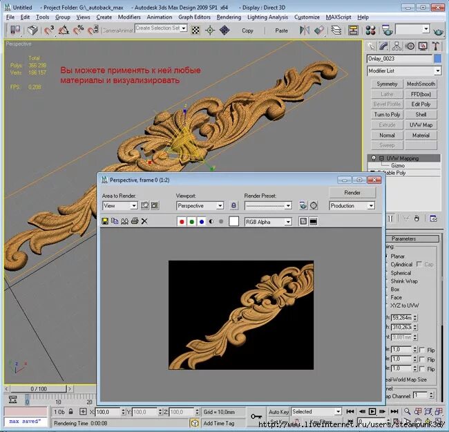Select the Cylindrical mapping option

coord(401,265)
